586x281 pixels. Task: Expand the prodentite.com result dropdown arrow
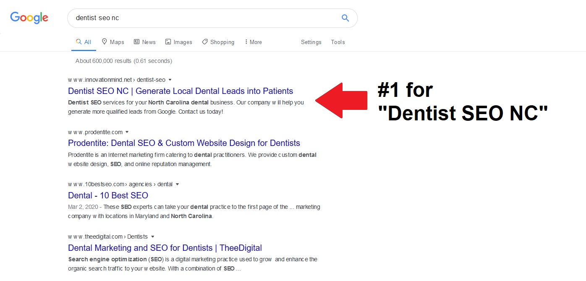[x=127, y=132]
